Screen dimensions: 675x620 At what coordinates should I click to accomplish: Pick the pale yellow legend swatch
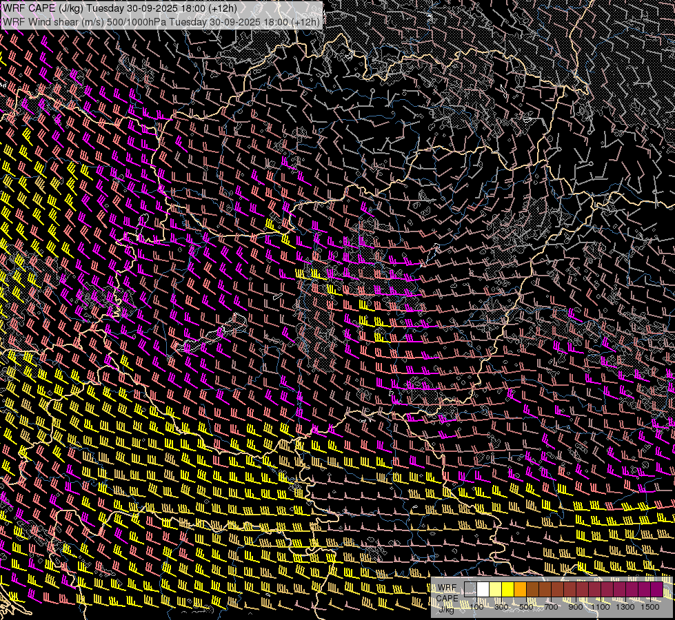tap(495, 589)
